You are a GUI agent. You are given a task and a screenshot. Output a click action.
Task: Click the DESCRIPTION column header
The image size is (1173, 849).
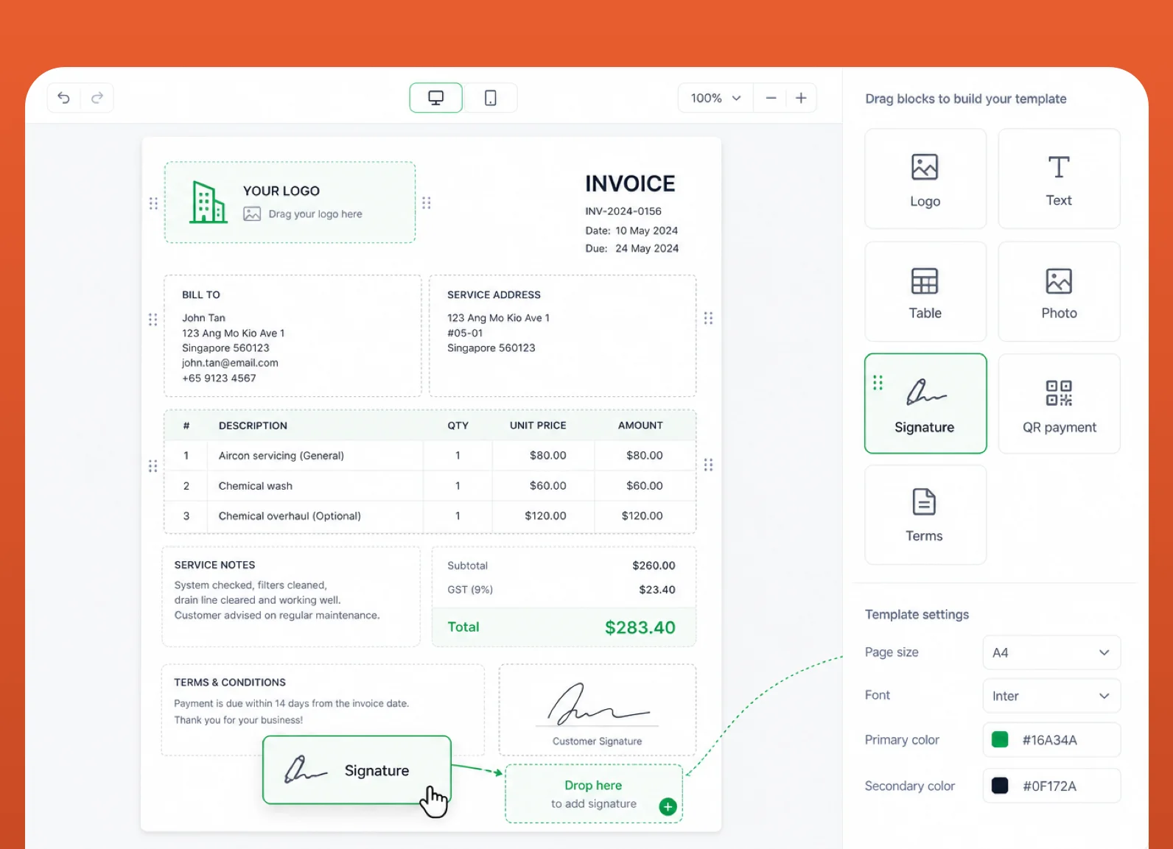click(x=253, y=426)
